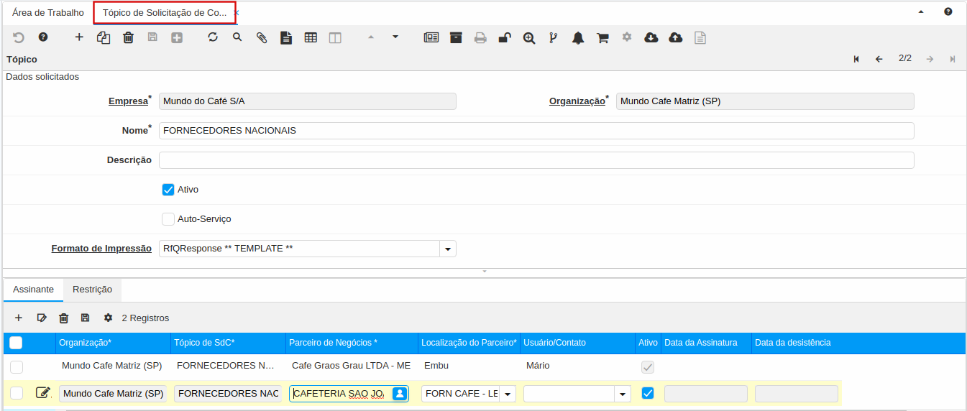This screenshot has height=411, width=967.
Task: Switch to the Área de Trabalho tab
Action: coord(47,13)
